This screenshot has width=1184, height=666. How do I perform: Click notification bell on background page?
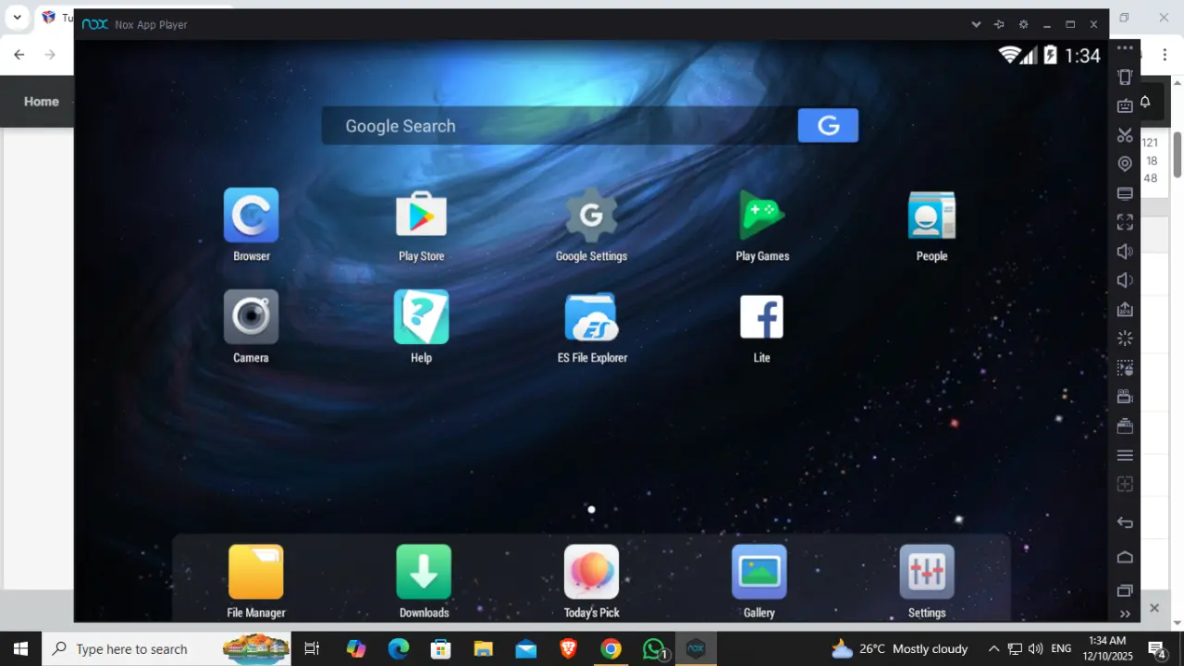[x=1145, y=102]
